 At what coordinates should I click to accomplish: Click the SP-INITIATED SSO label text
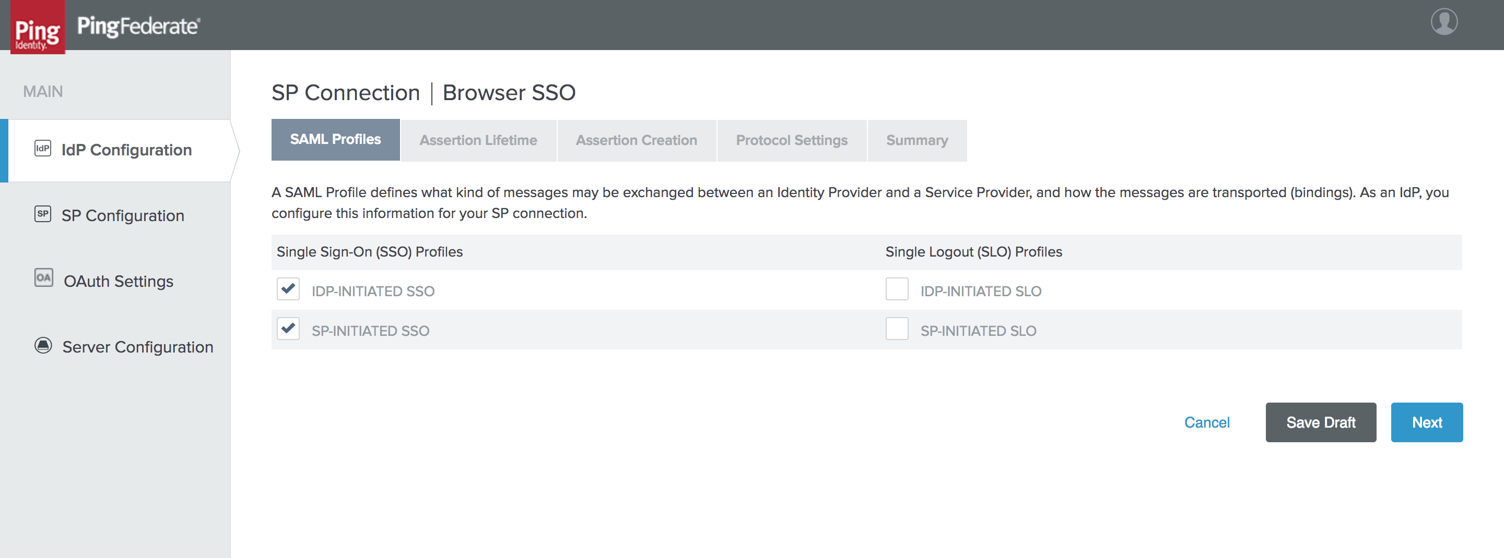[x=371, y=331]
